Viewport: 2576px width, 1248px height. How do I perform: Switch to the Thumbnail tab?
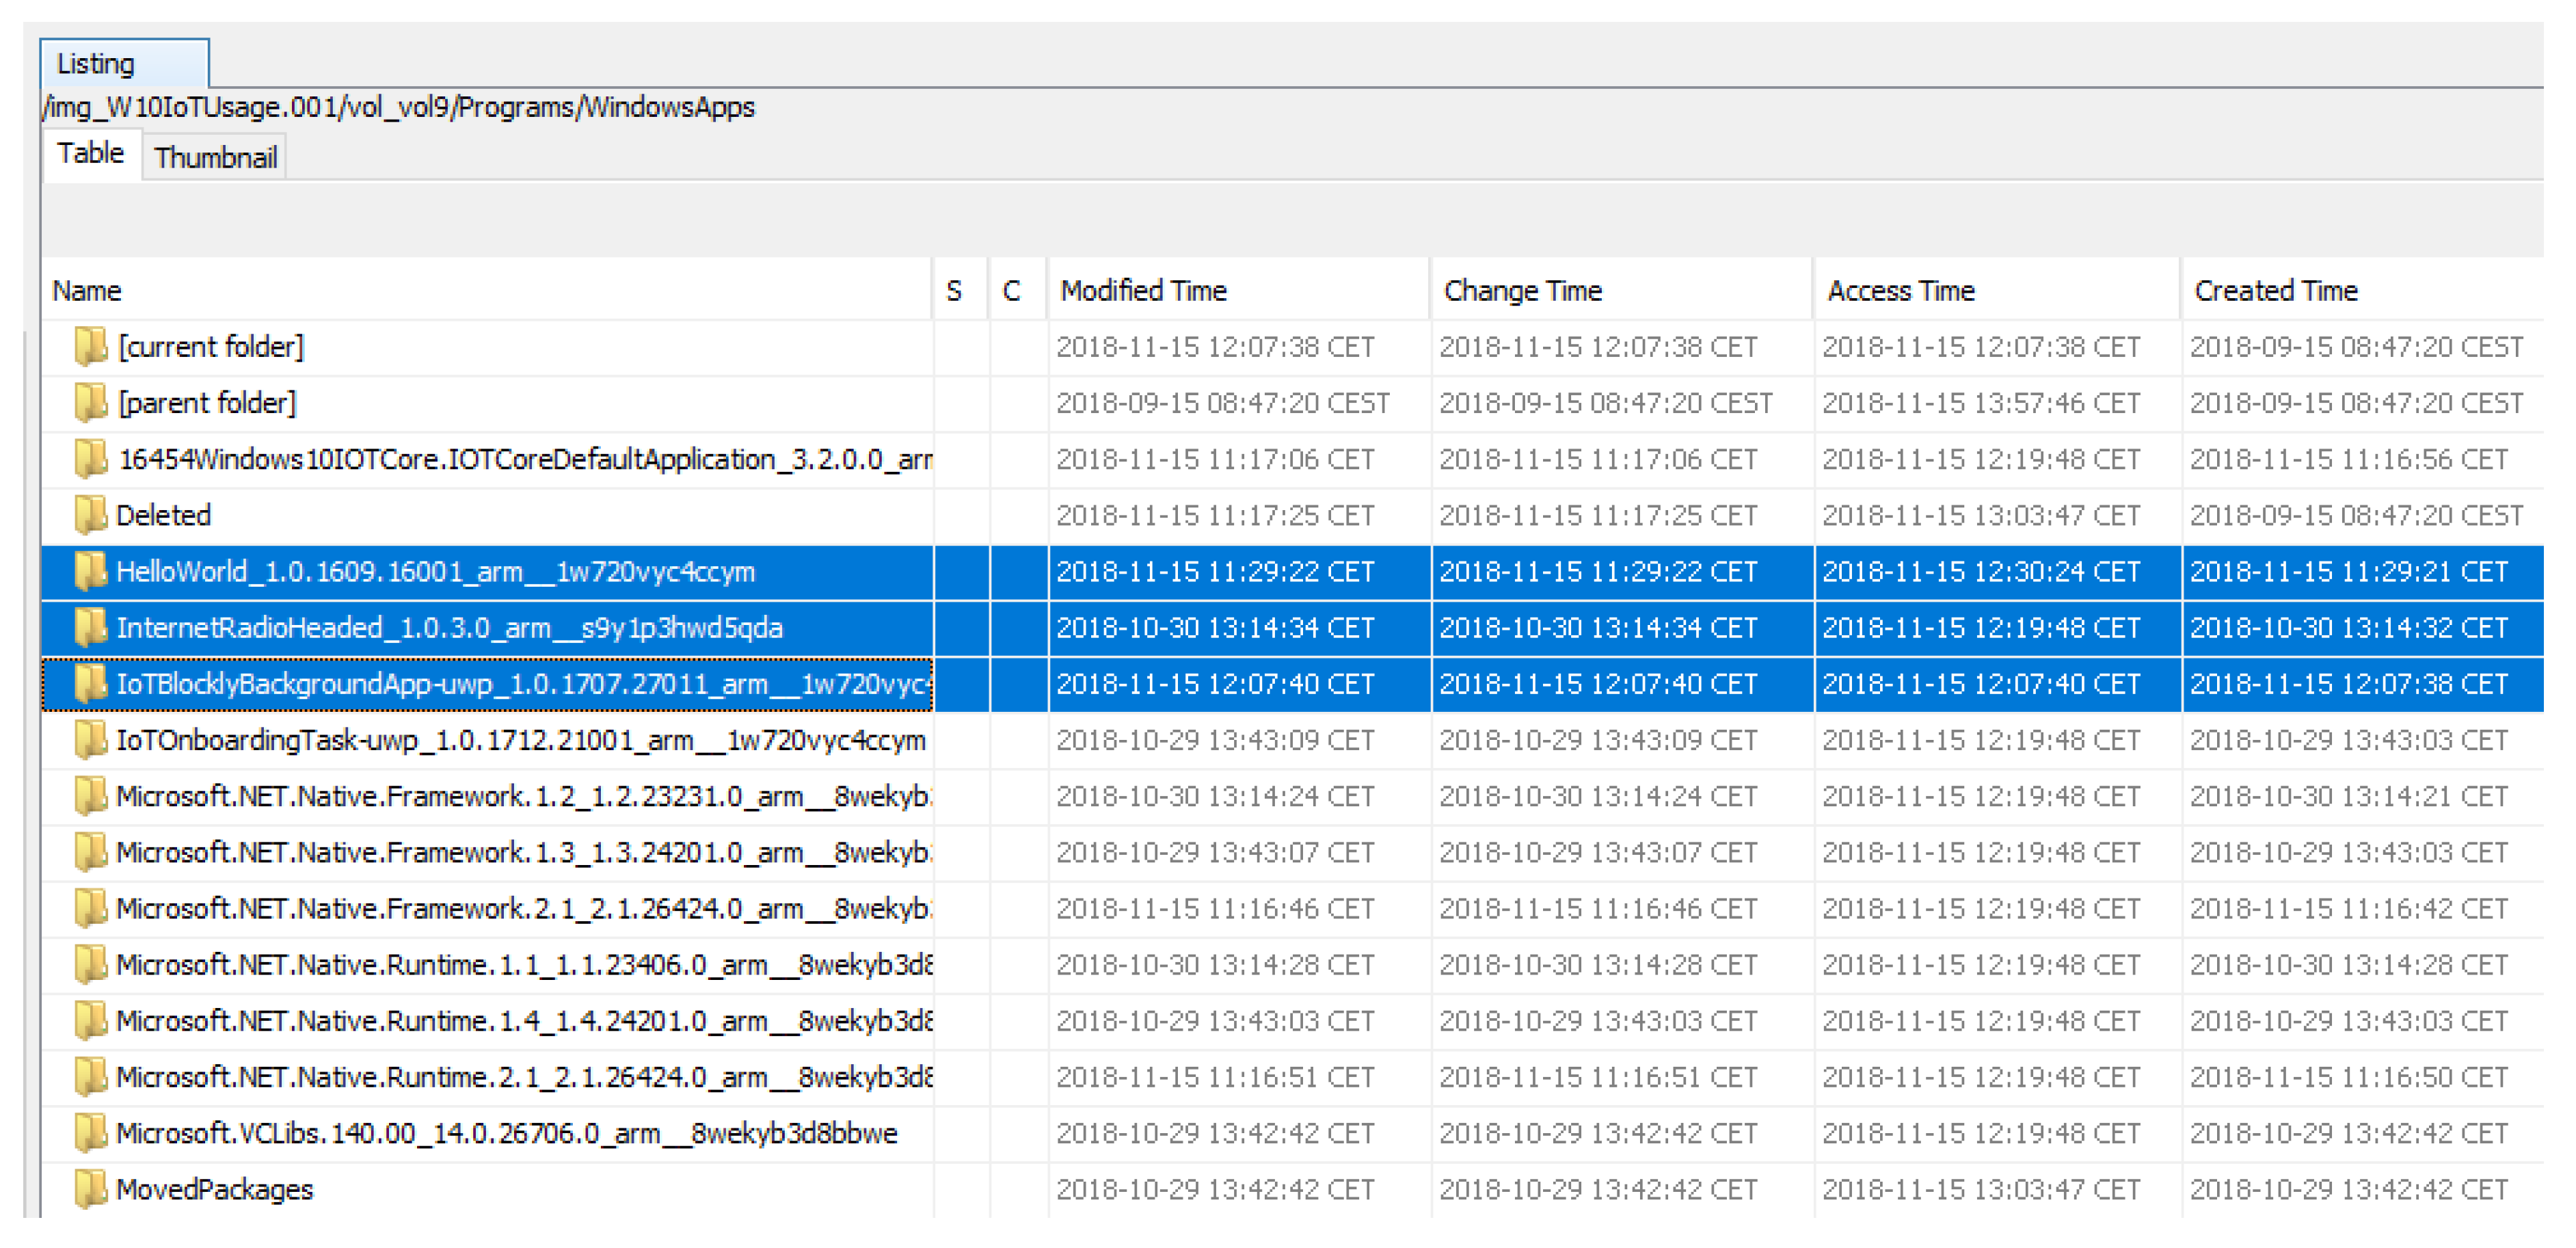(x=215, y=158)
